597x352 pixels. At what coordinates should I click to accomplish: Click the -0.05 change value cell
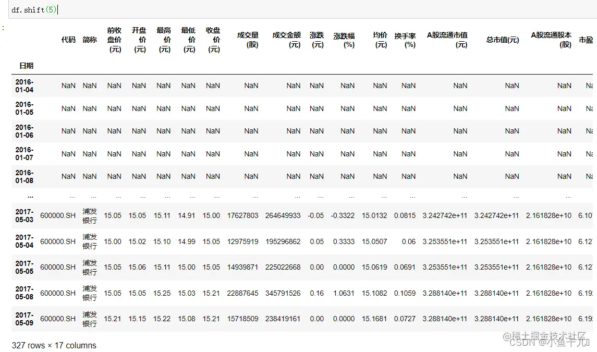point(315,215)
